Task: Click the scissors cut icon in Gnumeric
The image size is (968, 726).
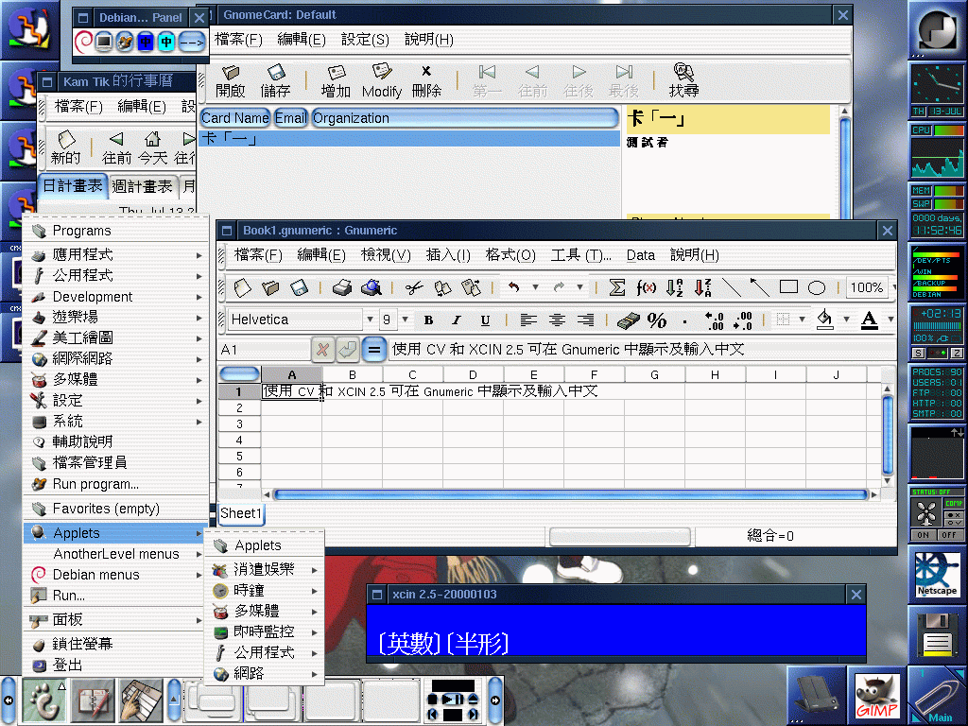Action: (x=413, y=287)
